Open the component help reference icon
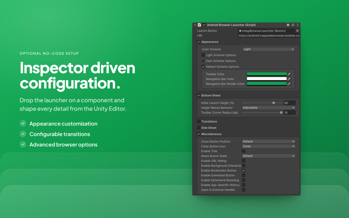This screenshot has height=218, width=349. point(288,25)
